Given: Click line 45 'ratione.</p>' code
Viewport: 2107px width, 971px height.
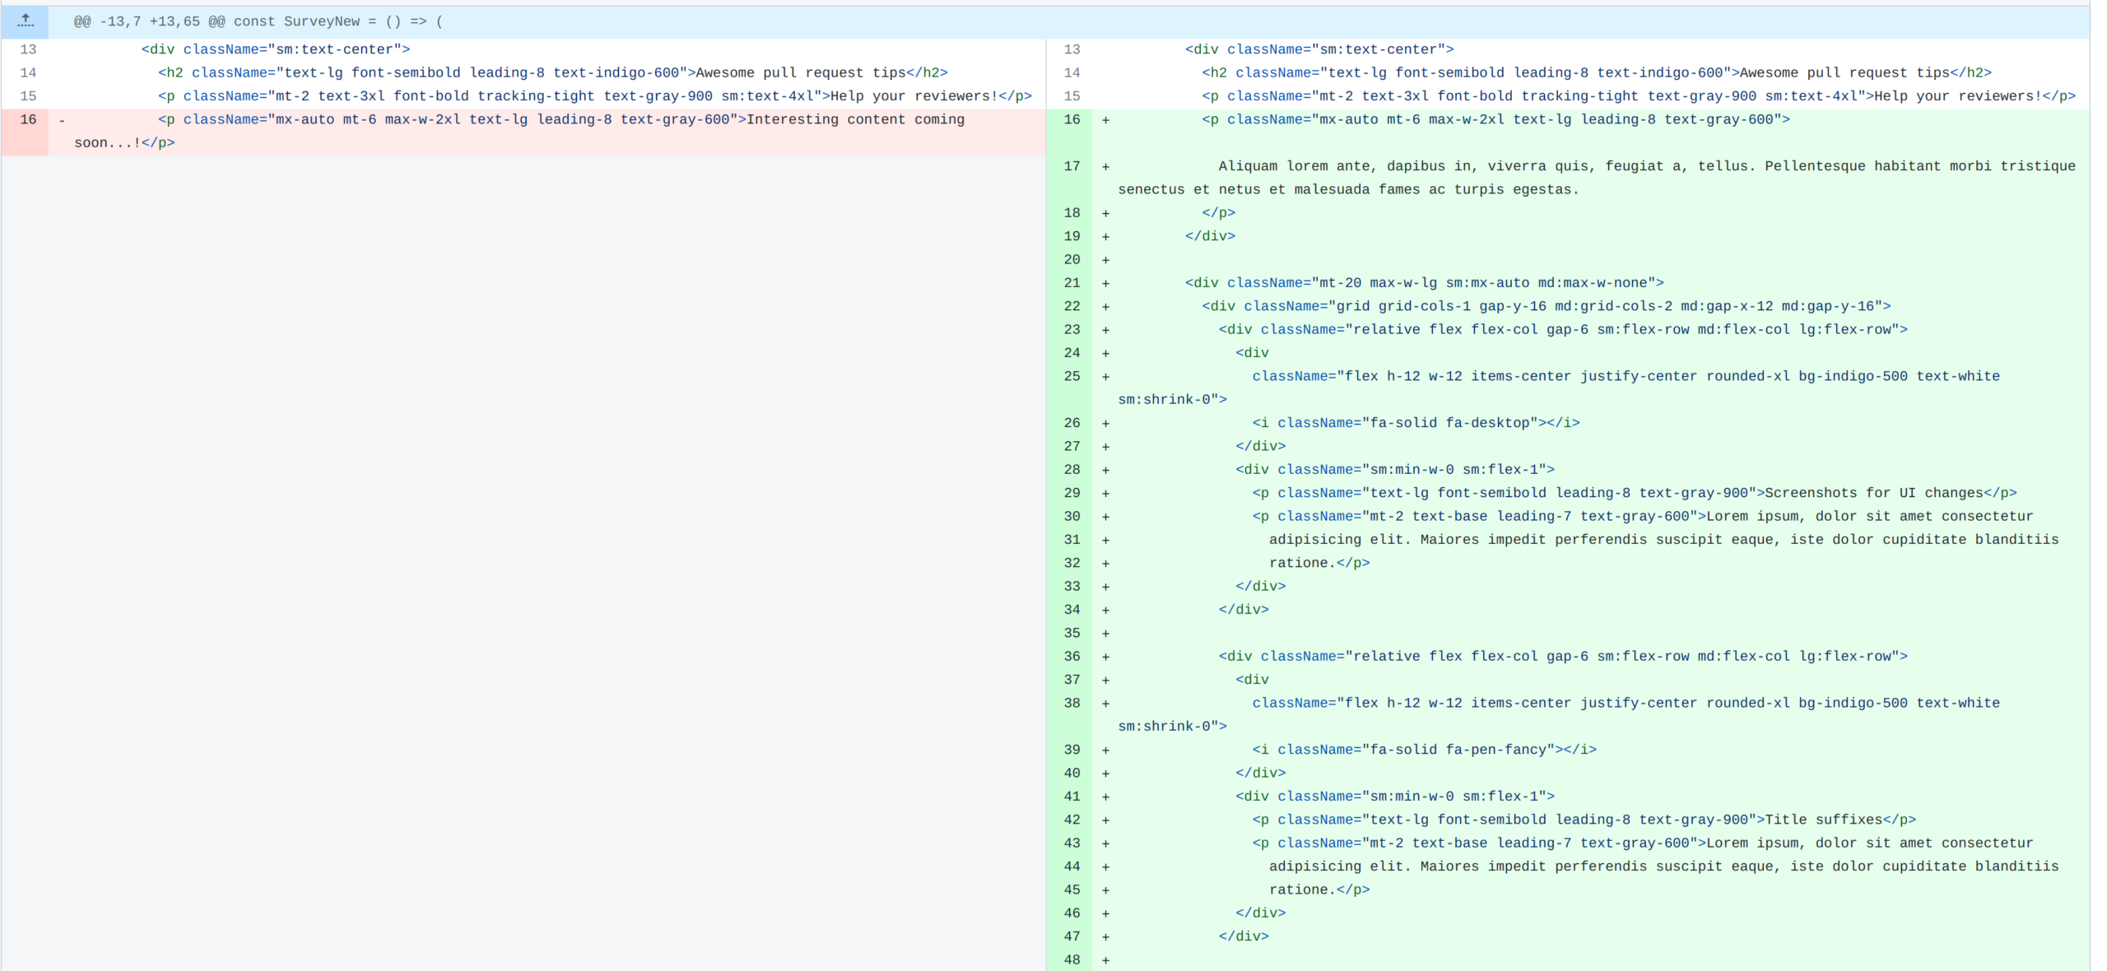Looking at the screenshot, I should point(1319,890).
